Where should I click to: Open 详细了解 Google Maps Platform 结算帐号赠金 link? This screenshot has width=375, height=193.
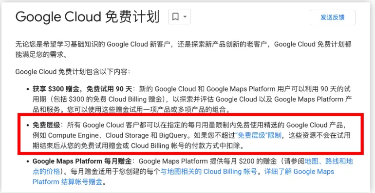click(299, 172)
